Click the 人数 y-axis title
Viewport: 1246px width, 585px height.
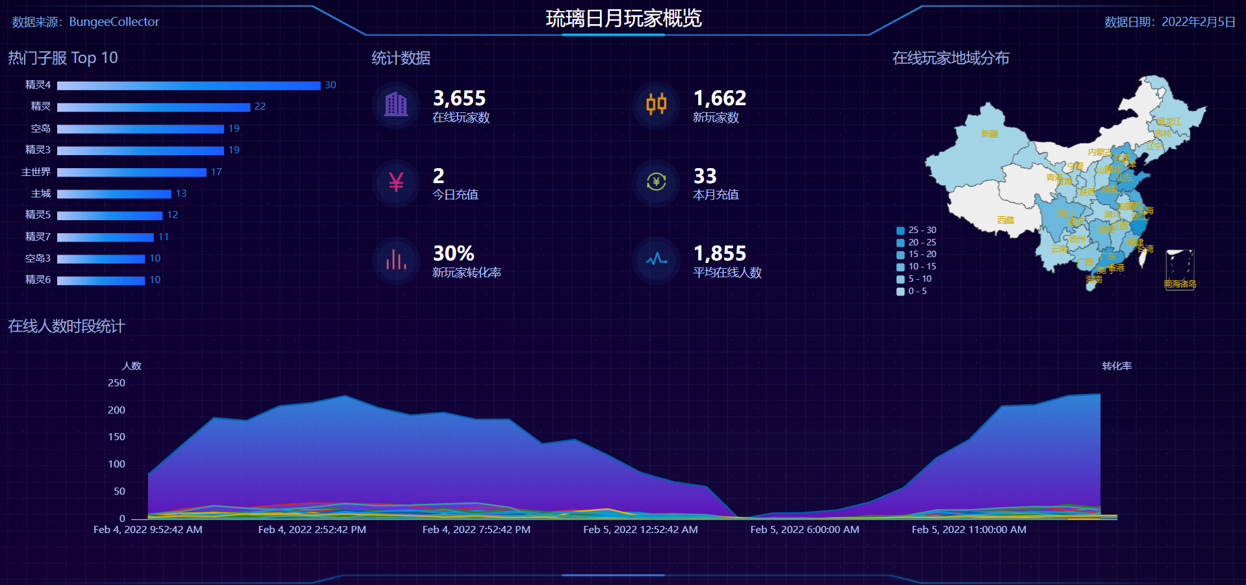(132, 366)
